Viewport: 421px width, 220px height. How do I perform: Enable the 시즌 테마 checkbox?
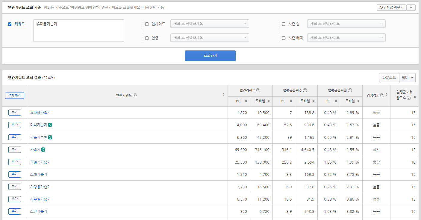(x=284, y=38)
